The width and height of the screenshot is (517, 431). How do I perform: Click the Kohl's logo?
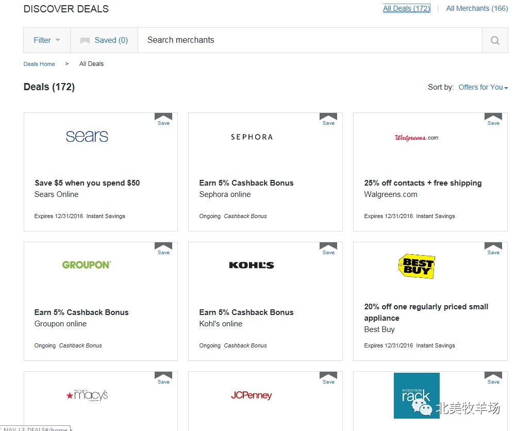click(x=252, y=265)
